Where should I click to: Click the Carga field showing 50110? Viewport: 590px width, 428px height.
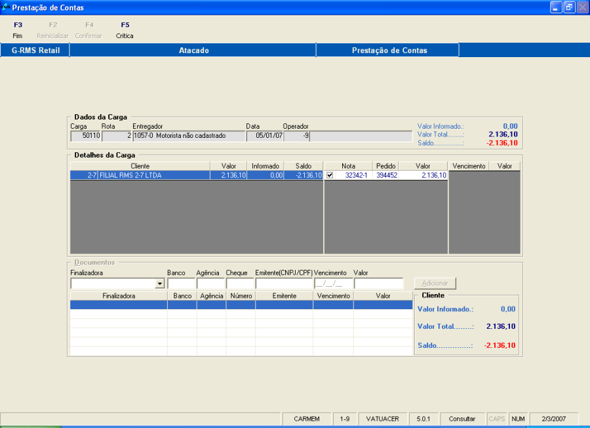(85, 136)
